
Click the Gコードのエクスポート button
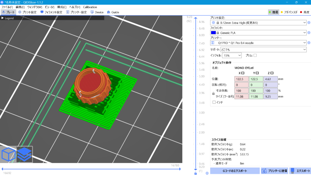point(234,171)
